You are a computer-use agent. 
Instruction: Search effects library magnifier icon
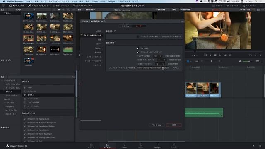[73, 77]
